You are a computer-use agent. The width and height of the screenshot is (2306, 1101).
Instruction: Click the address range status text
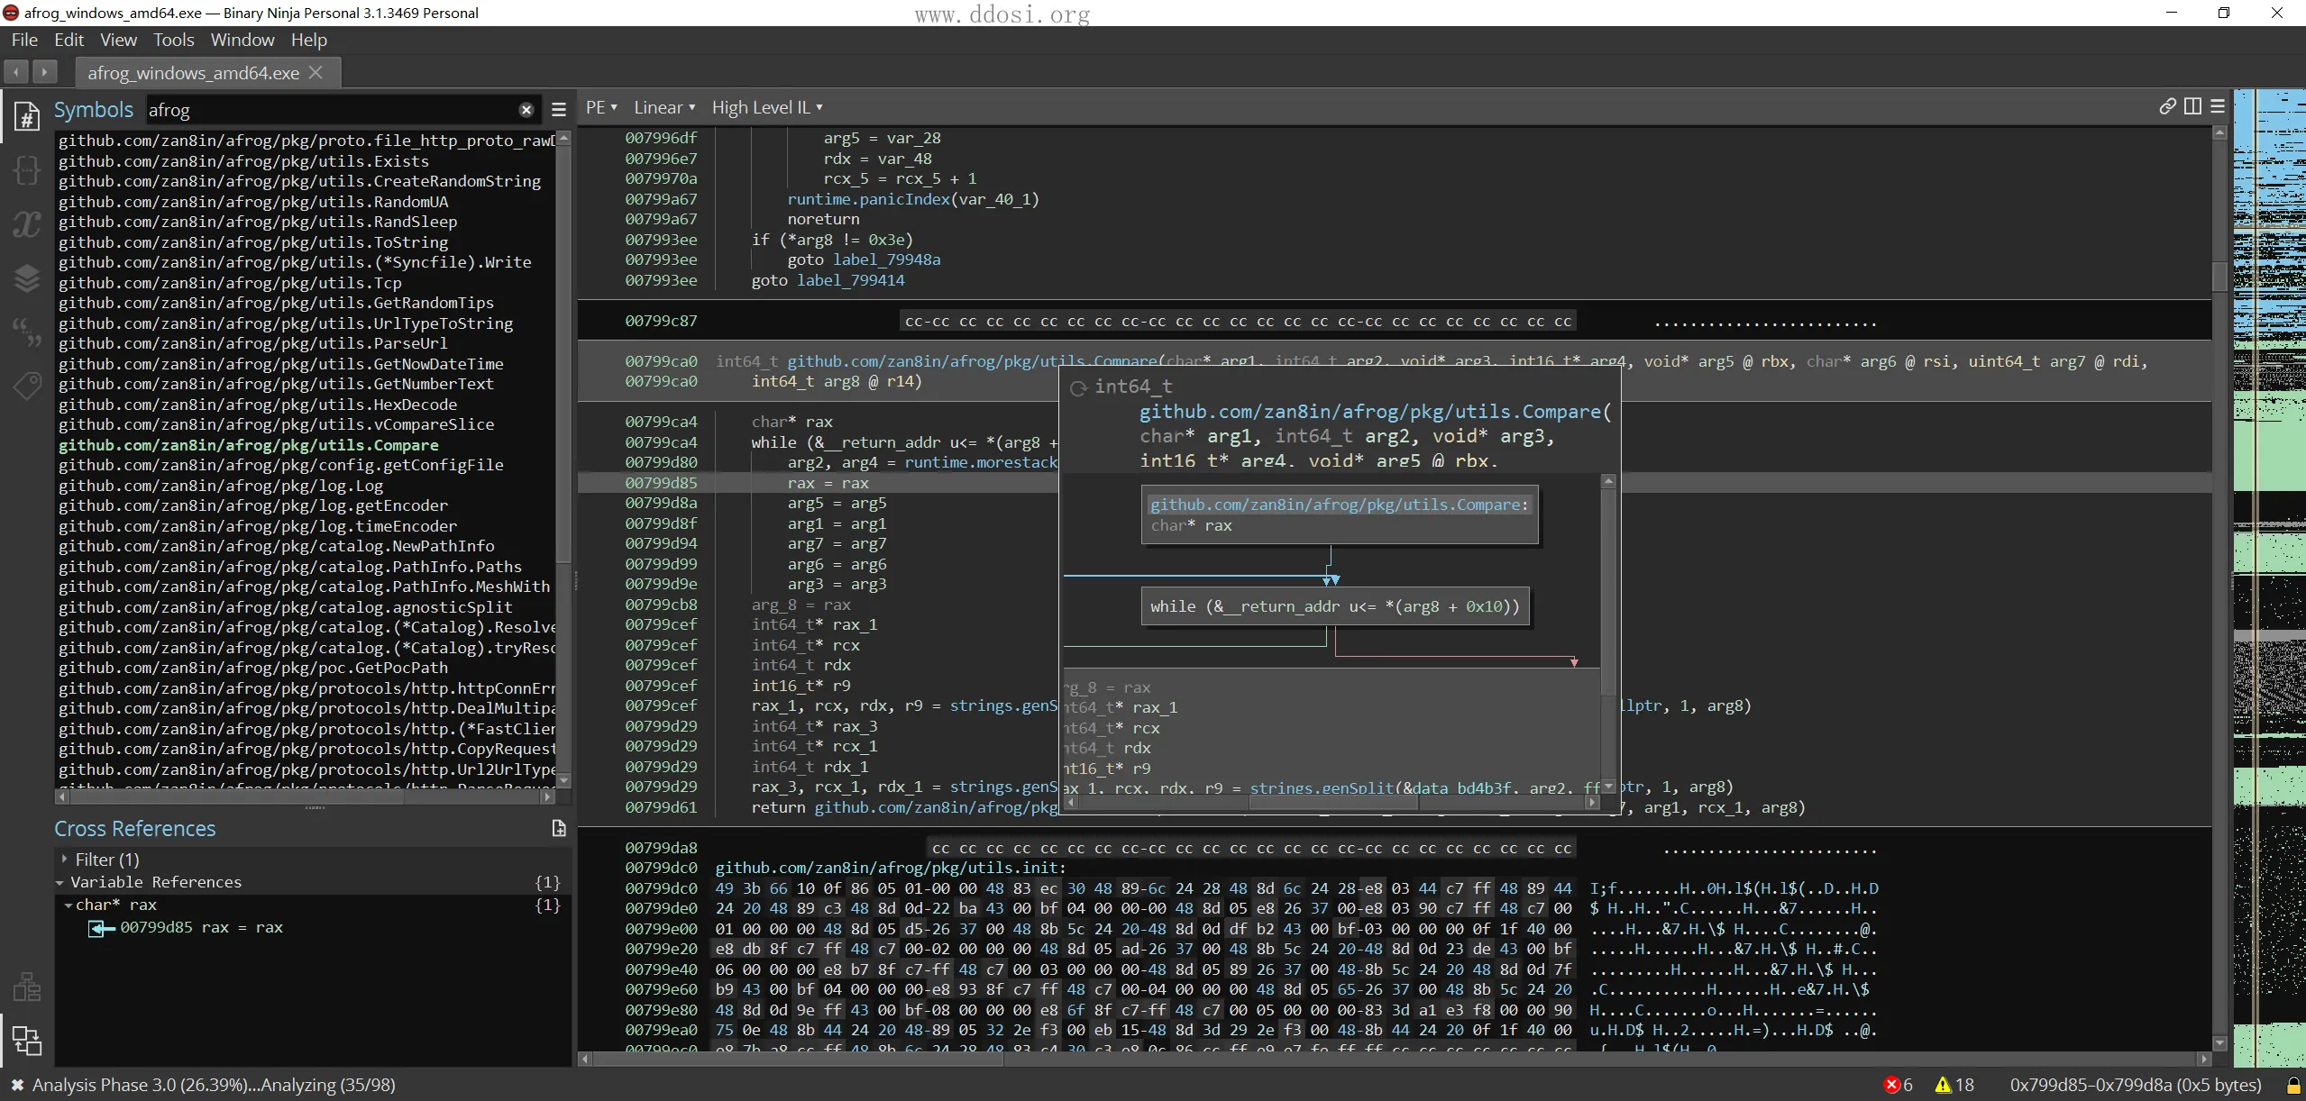tap(2136, 1085)
